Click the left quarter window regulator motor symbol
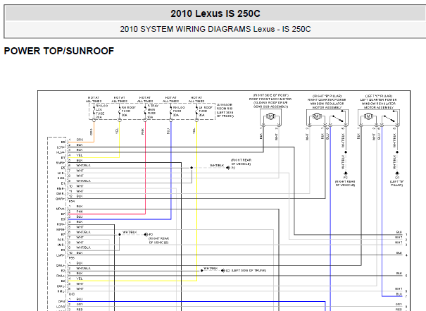Screen dimensions: 426x311 [x=368, y=117]
